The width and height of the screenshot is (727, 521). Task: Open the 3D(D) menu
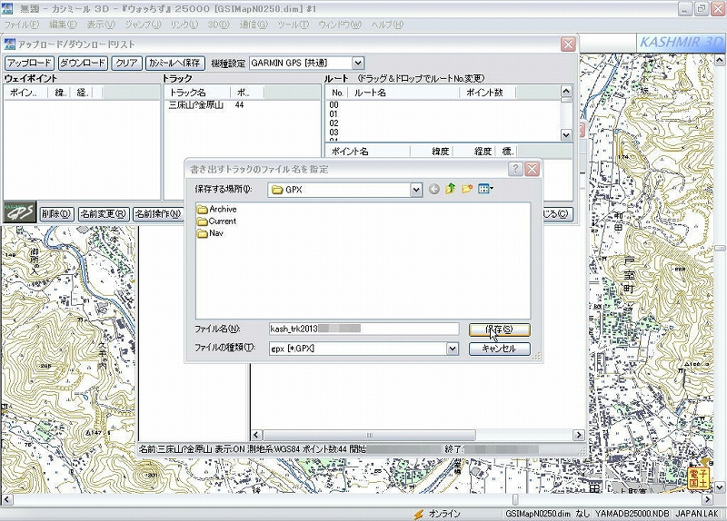[x=218, y=25]
